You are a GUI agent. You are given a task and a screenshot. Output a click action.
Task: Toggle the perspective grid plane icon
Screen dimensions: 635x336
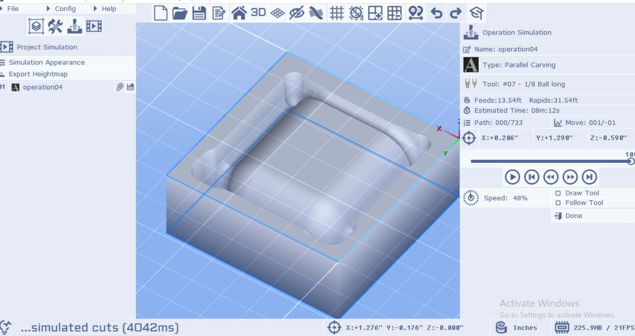(x=278, y=13)
